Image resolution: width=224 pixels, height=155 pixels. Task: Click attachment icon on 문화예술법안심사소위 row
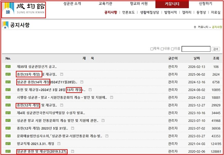[x=107, y=136]
